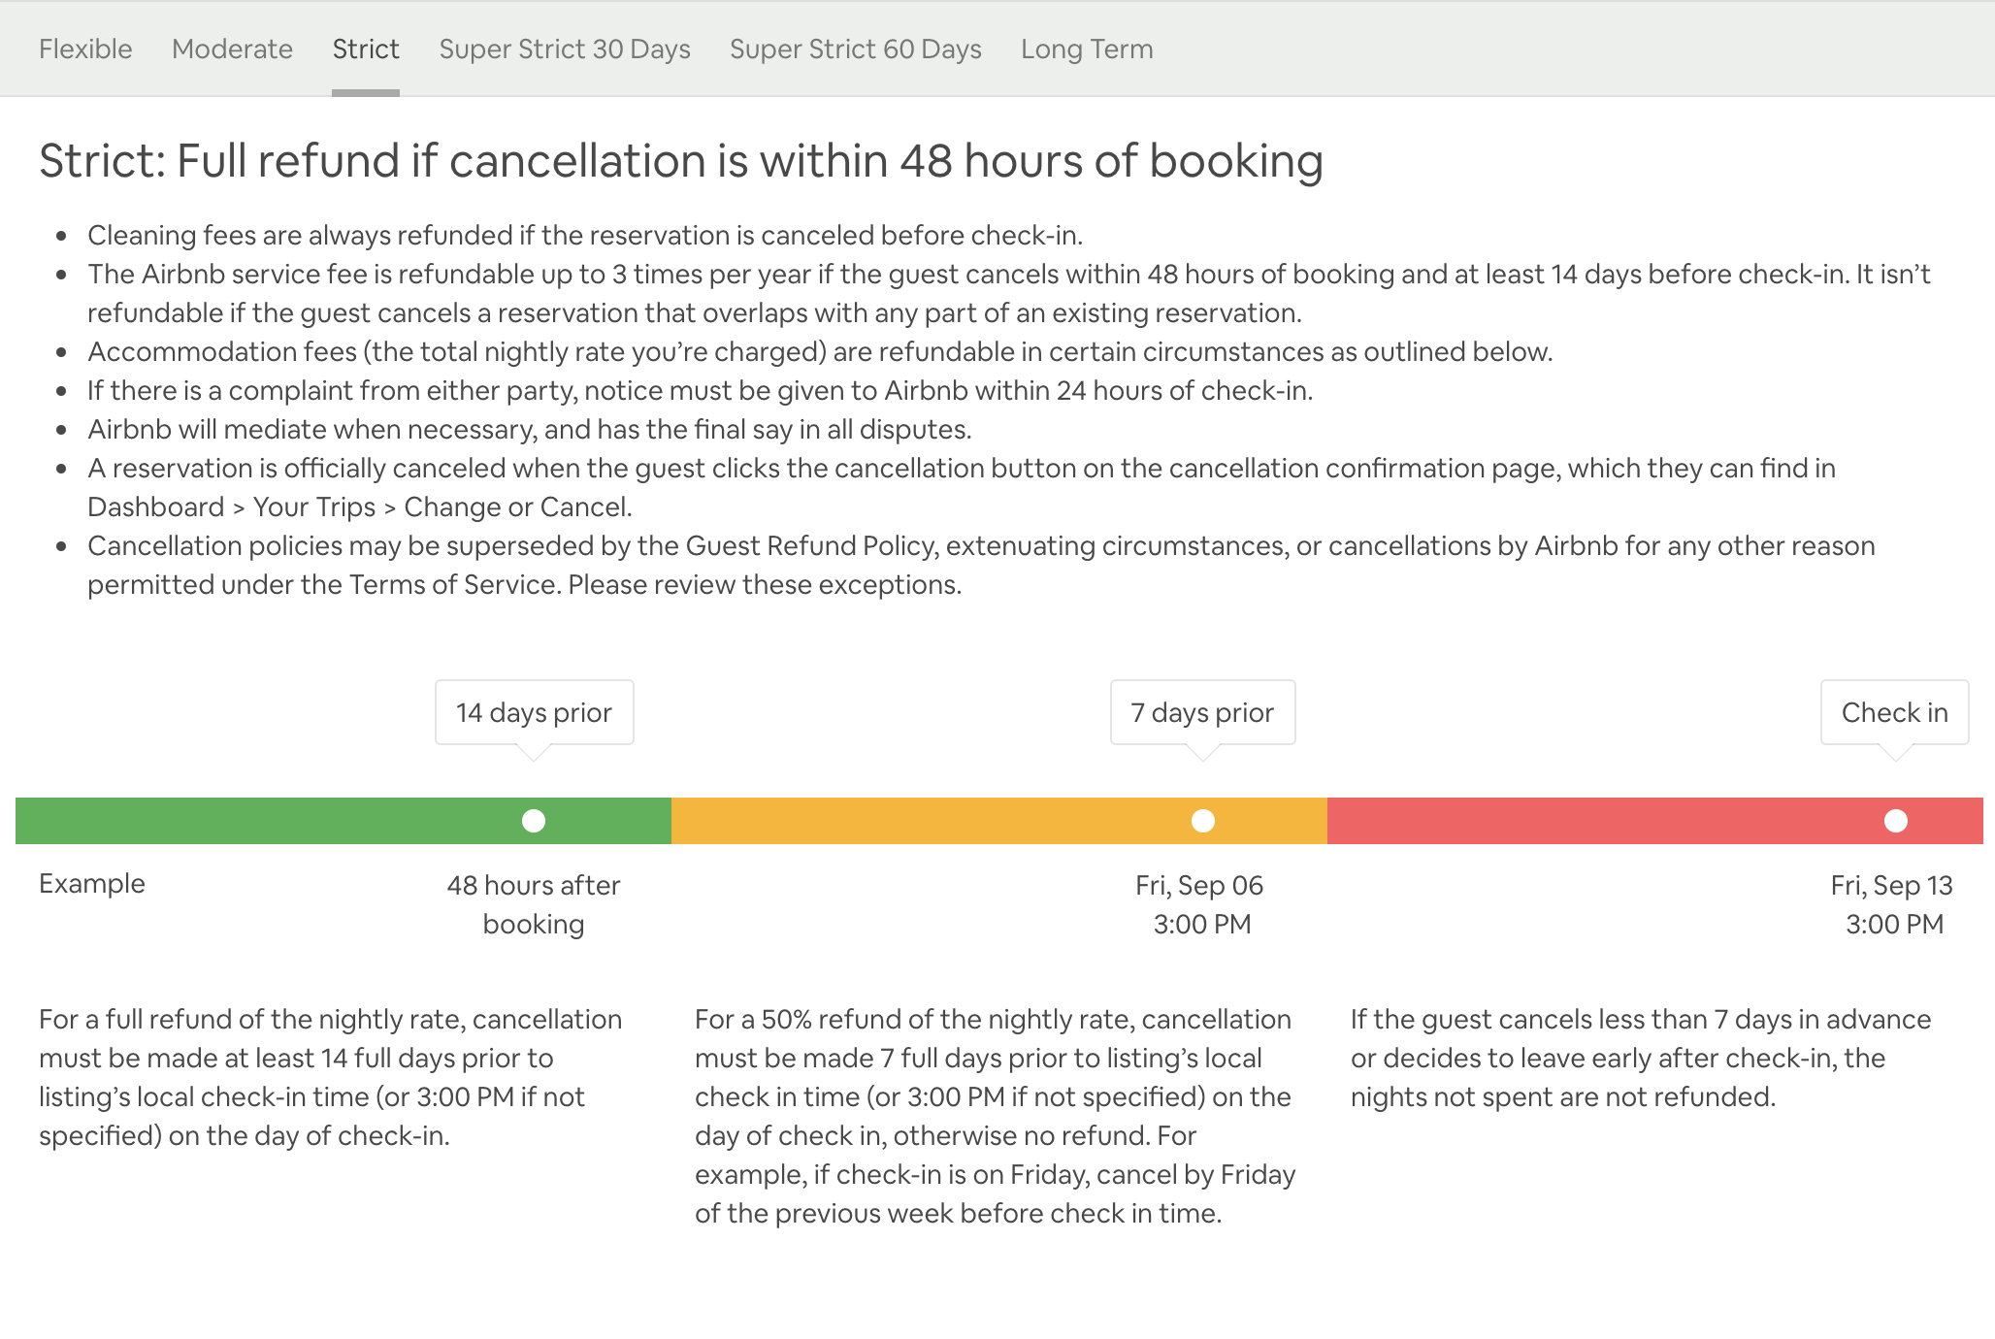Screen dimensions: 1995x1339
Task: Click the Check in marker on the red segment
Action: point(1893,821)
